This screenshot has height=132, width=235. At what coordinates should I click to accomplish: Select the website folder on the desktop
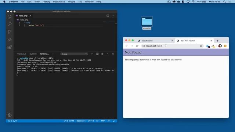click(147, 23)
